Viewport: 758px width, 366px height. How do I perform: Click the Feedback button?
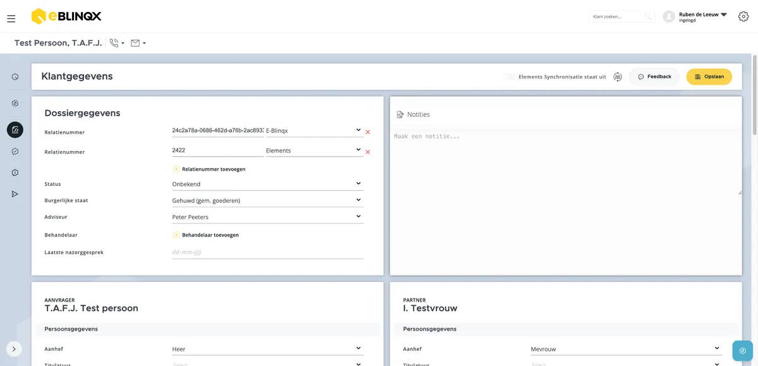click(x=654, y=76)
